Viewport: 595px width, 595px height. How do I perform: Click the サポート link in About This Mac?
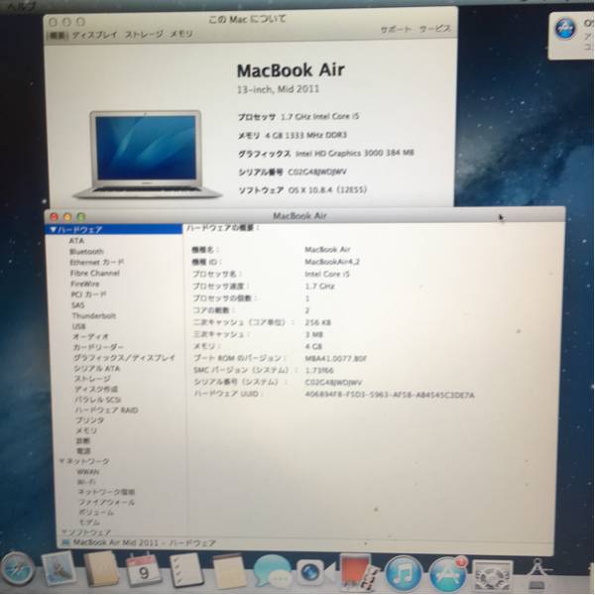coord(396,30)
